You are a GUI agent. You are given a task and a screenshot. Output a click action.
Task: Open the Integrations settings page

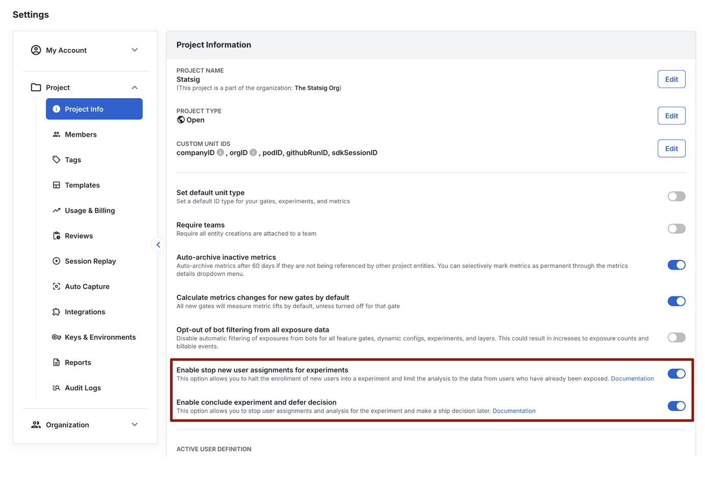point(86,312)
